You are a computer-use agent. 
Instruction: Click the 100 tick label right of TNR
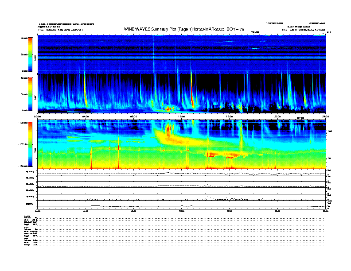[330, 131]
